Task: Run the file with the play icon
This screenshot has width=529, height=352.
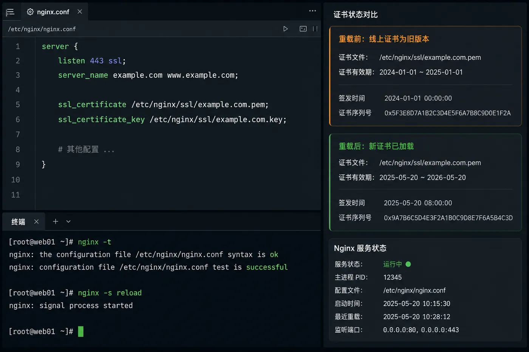Action: click(x=286, y=29)
